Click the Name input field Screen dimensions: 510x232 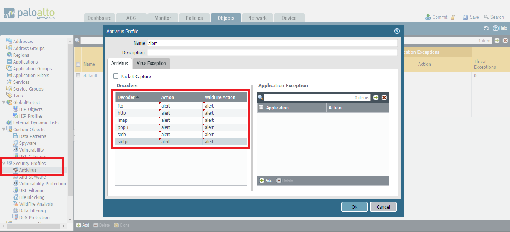(272, 43)
